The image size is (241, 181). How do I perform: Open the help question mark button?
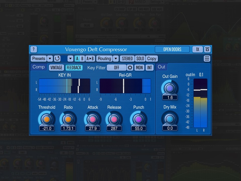click(x=34, y=50)
